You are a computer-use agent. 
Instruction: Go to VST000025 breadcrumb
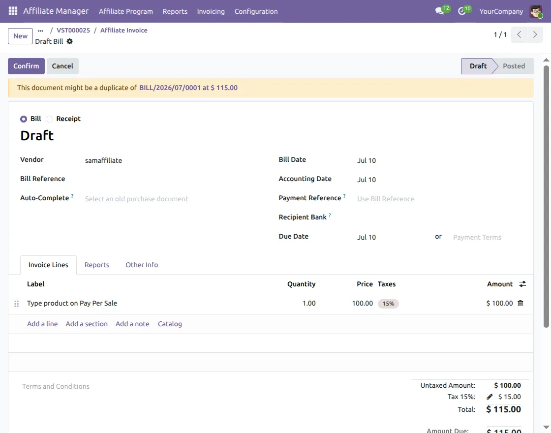pos(73,31)
